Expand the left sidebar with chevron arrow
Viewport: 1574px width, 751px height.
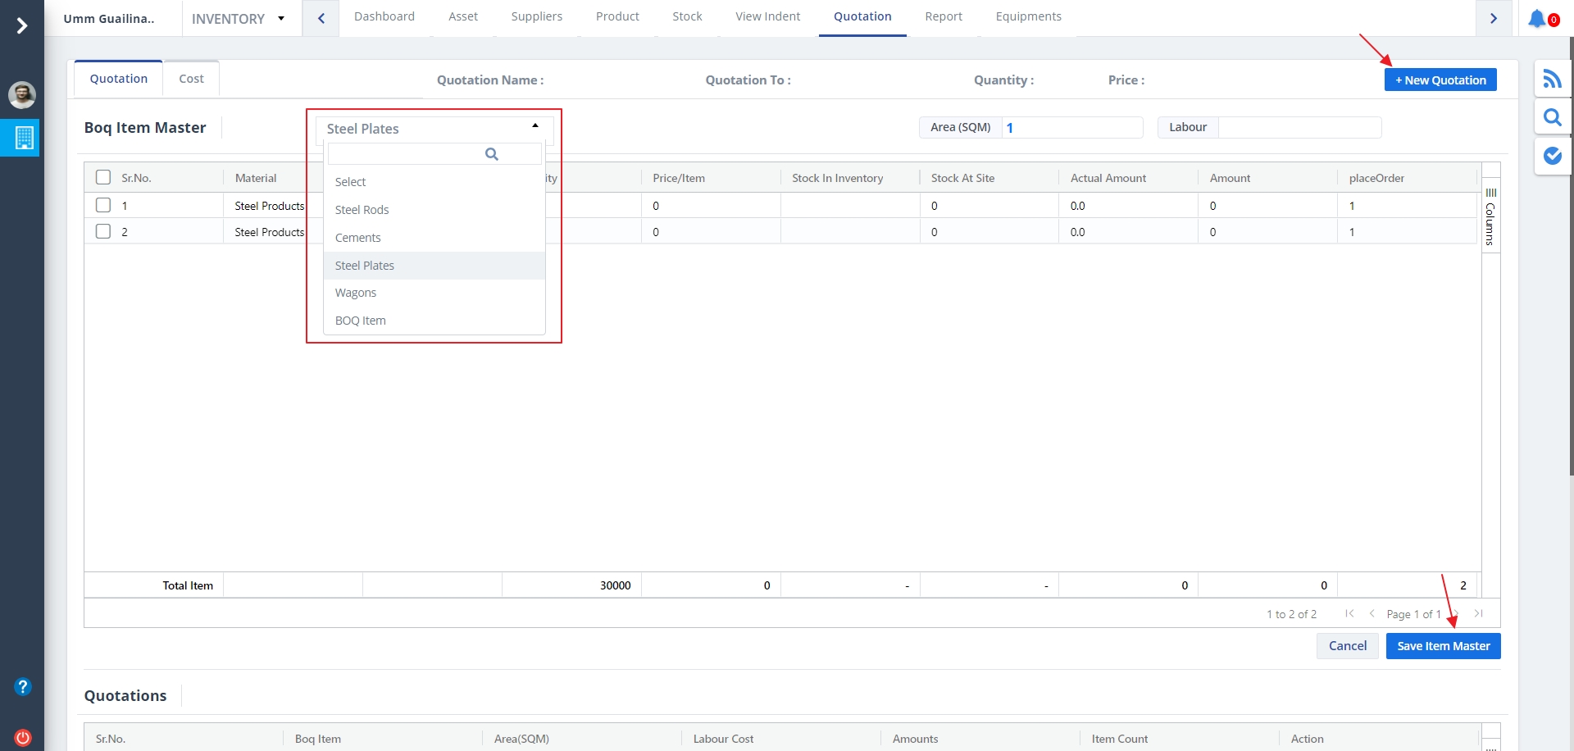point(22,26)
